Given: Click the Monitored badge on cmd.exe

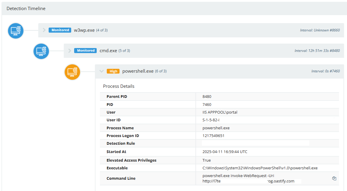Looking at the screenshot, I should click(x=85, y=50).
